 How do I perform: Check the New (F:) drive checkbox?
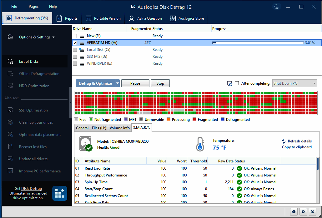pyautogui.click(x=75, y=36)
